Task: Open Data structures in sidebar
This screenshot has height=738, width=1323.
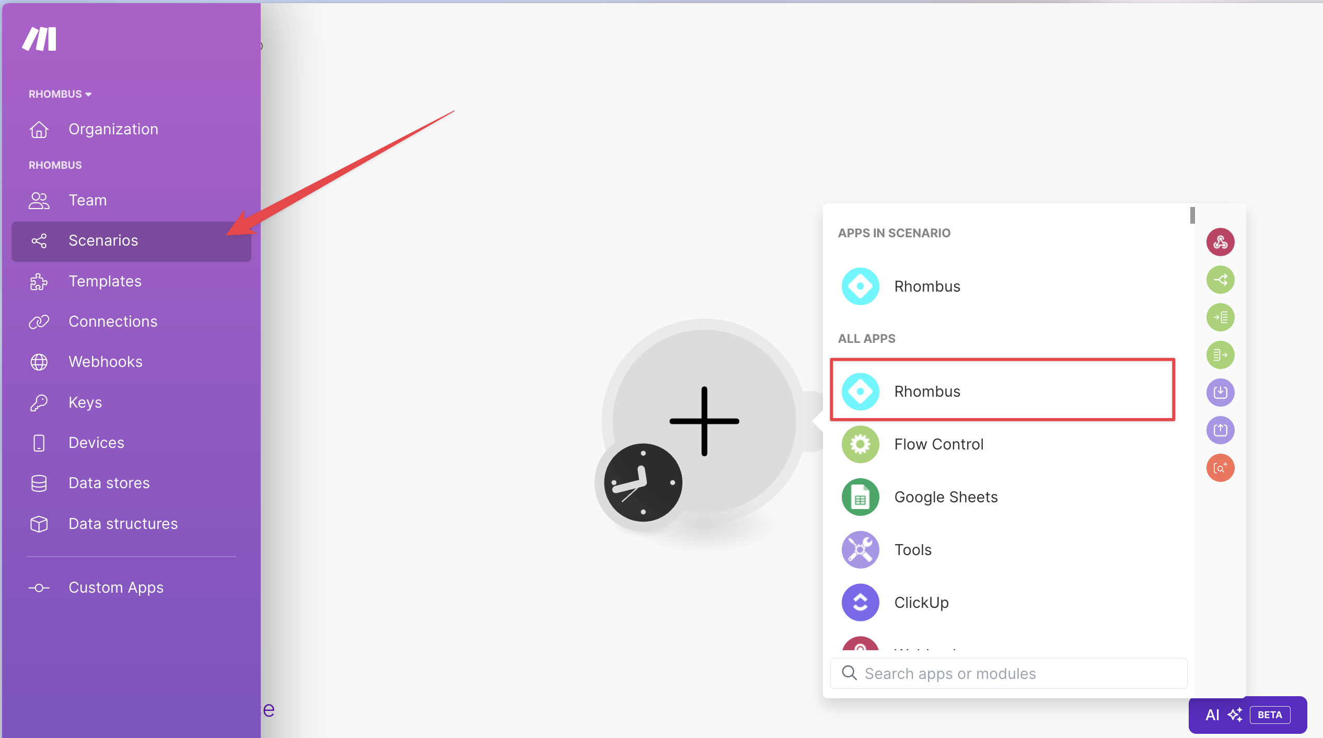Action: (131, 524)
